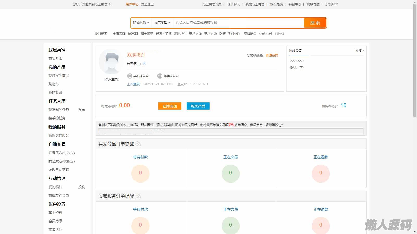Click the phone unverified icon
The height and width of the screenshot is (234, 417).
[130, 76]
